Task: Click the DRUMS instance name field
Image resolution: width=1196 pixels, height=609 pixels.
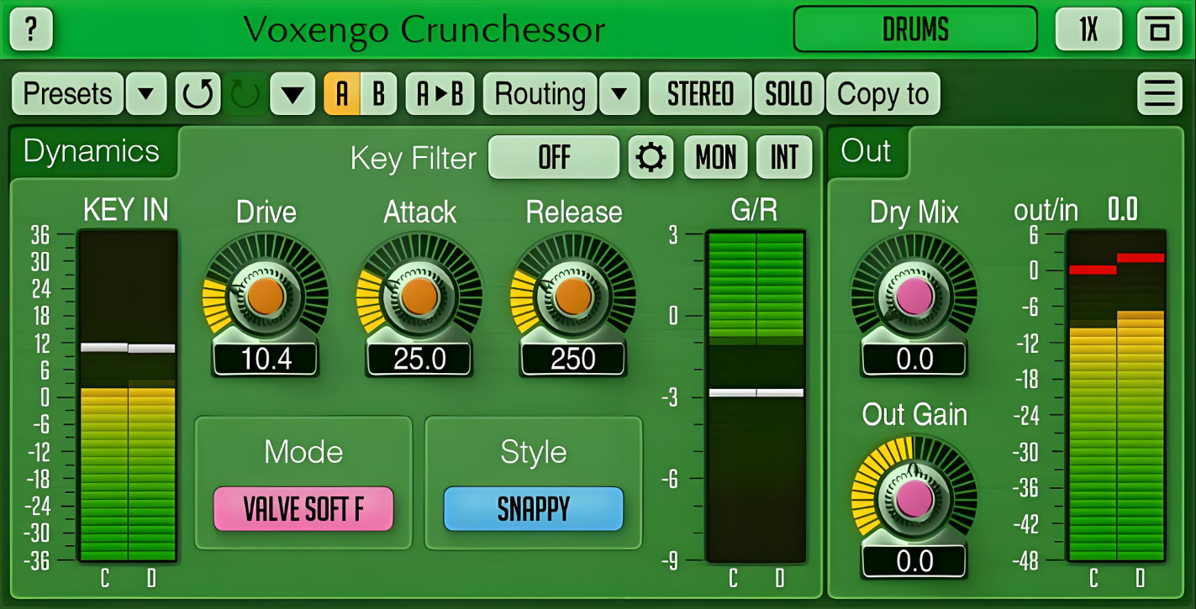Action: (915, 29)
